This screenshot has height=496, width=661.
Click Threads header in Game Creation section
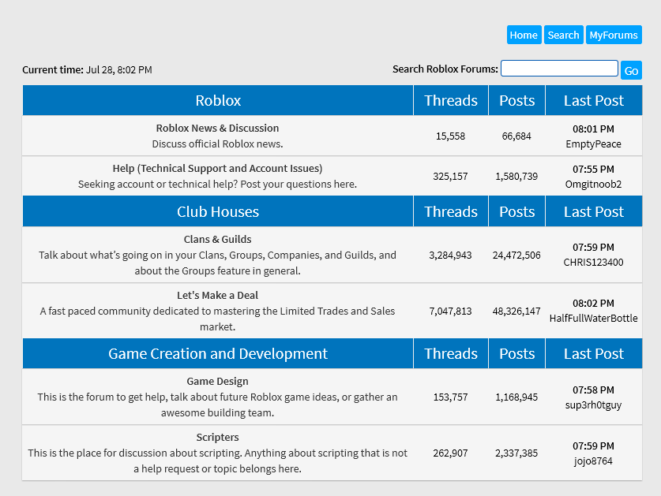coord(451,354)
